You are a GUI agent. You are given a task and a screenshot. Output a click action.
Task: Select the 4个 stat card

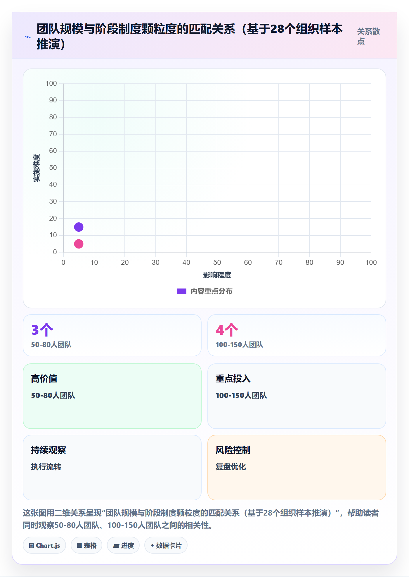(x=297, y=335)
